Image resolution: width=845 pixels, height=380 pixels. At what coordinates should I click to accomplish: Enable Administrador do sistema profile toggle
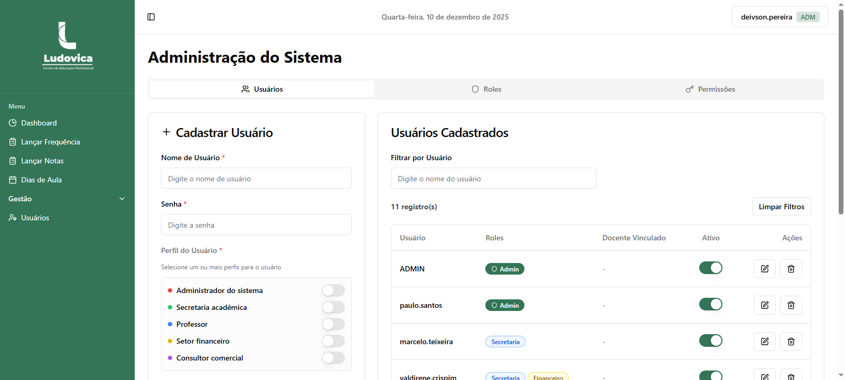[x=333, y=290]
